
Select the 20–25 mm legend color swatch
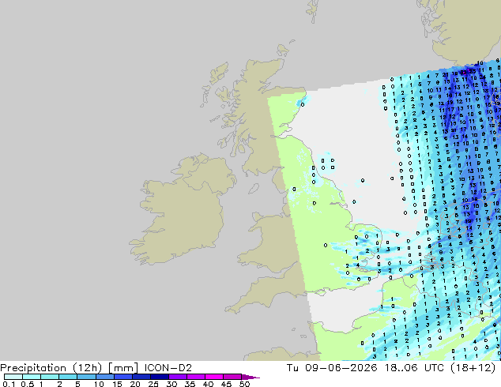coord(141,377)
